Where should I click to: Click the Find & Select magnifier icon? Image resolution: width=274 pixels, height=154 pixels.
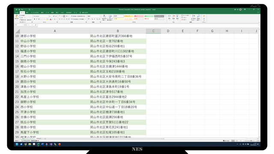click(x=199, y=17)
